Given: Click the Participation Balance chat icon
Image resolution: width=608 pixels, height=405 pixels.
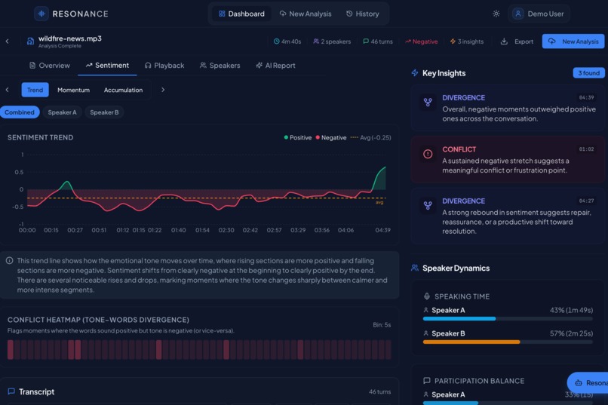Looking at the screenshot, I should 426,381.
